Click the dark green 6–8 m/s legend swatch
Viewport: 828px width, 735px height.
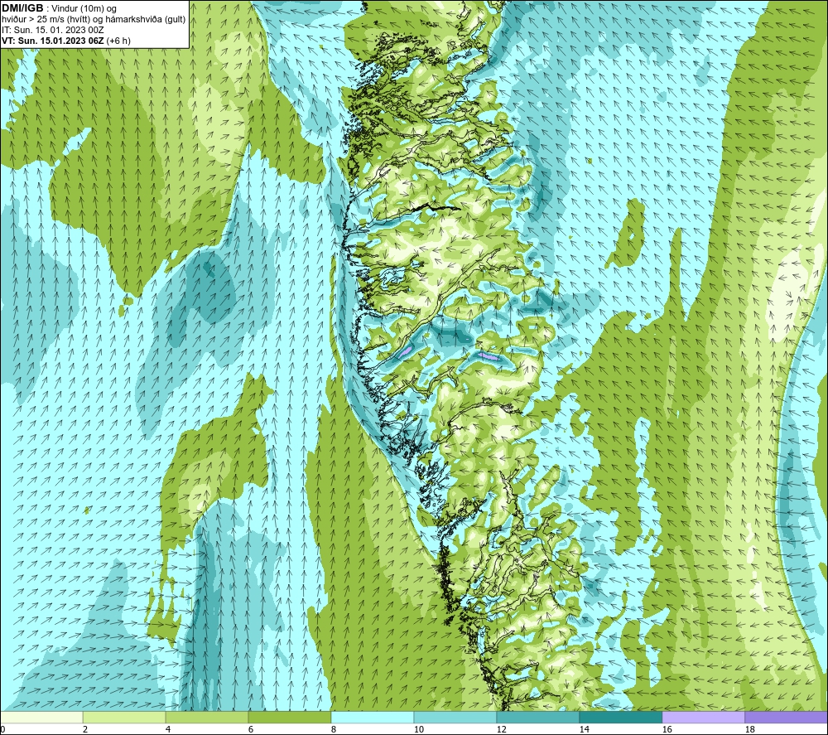point(290,717)
